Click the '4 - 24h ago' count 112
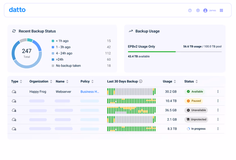This screenshot has width=236, height=160. click(x=108, y=53)
